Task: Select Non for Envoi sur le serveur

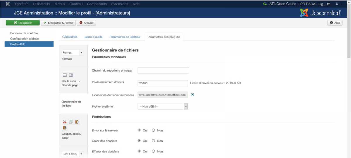Action: point(154,130)
